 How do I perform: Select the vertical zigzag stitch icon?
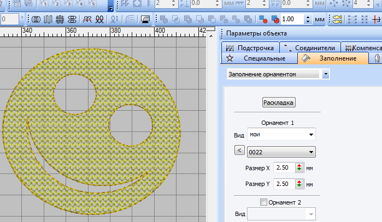pyautogui.click(x=48, y=19)
